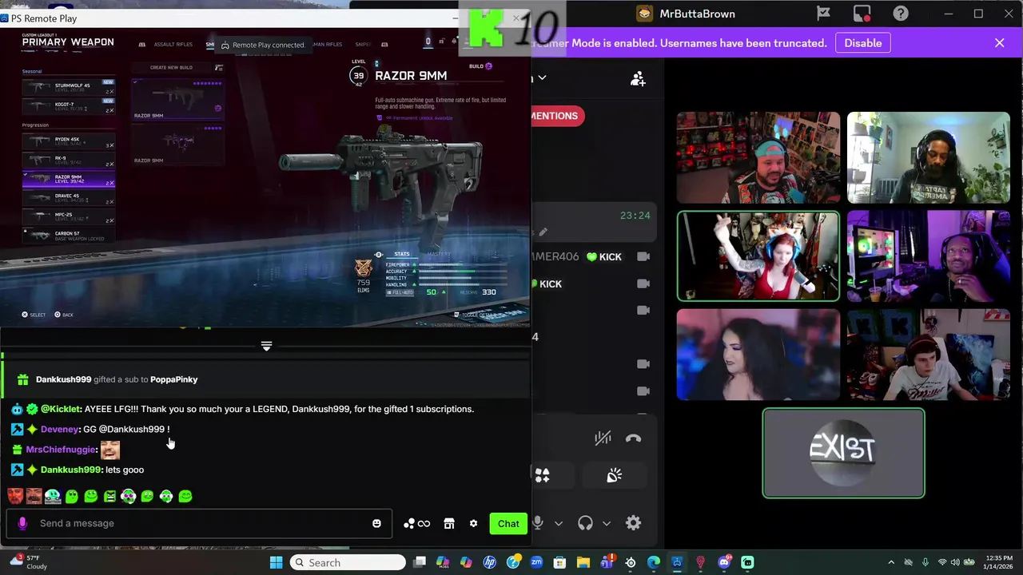Open Microsoft Edge from the taskbar

point(653,562)
